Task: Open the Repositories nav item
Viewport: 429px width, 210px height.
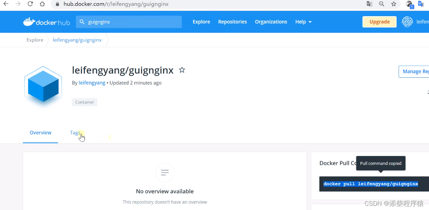Action: pos(232,22)
